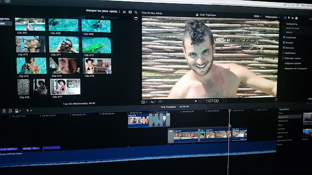Open the color inspector flag icon
This screenshot has width=312, height=175.
point(289,18)
